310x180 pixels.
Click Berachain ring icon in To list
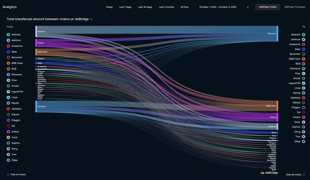(x=304, y=54)
